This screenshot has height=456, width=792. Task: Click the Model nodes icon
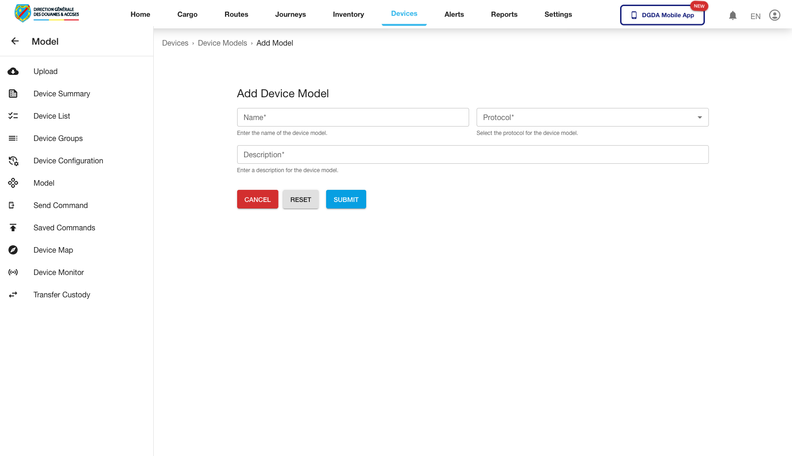(13, 183)
